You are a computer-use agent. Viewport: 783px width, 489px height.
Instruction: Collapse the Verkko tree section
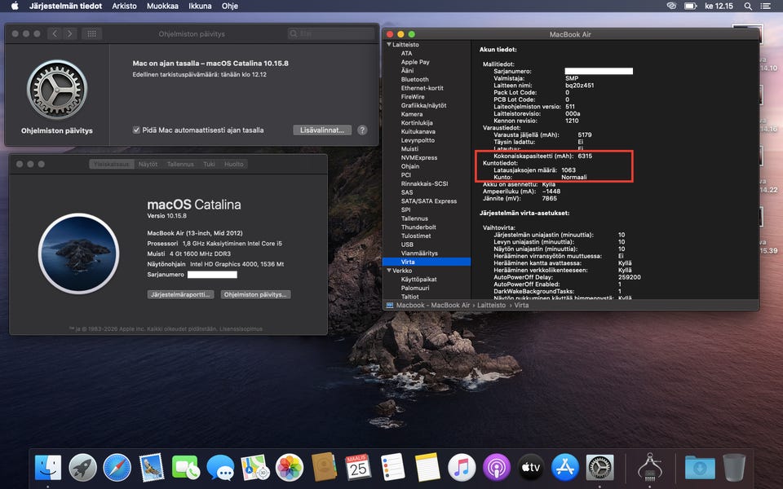click(x=389, y=271)
